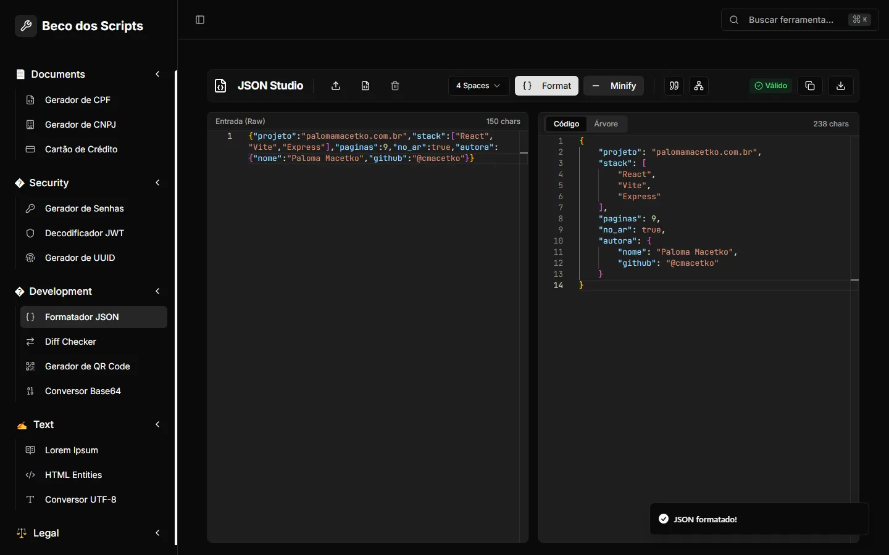Viewport: 889px width, 555px height.
Task: Click the Format button
Action: coord(546,86)
